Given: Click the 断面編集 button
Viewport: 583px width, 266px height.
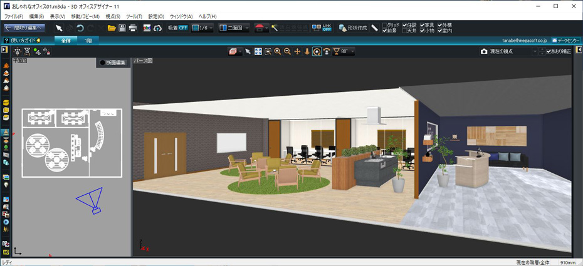Looking at the screenshot, I should (113, 63).
